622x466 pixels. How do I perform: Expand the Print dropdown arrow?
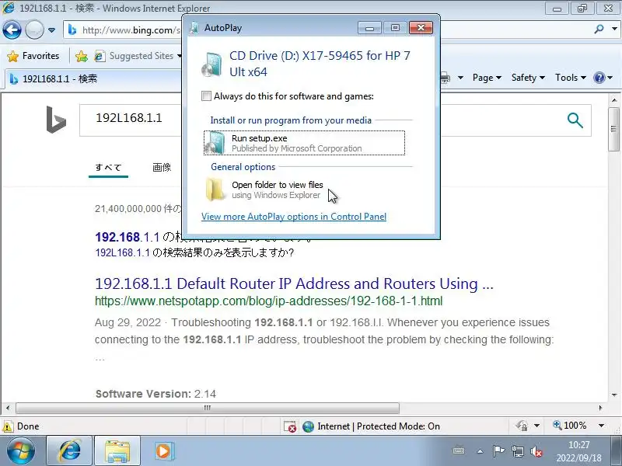pos(460,78)
